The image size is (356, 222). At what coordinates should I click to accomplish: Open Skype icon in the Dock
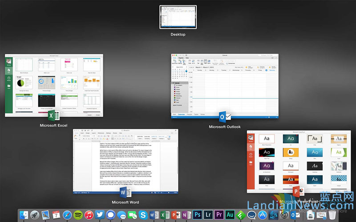click(143, 215)
